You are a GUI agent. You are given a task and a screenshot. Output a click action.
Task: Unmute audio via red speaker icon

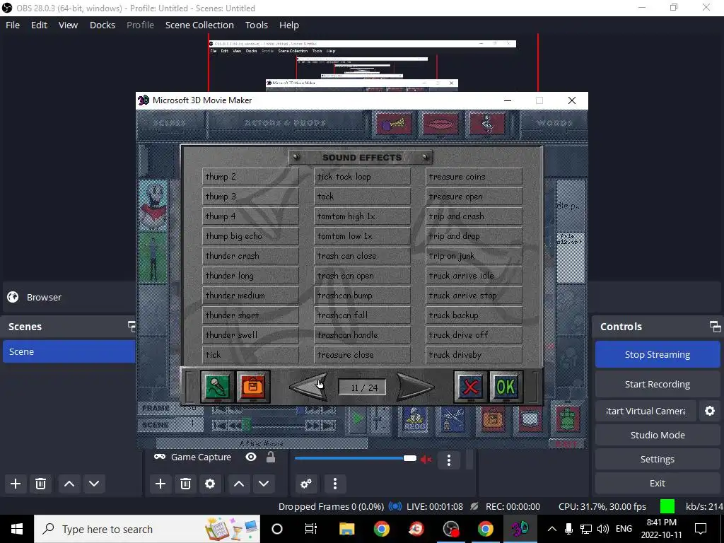click(x=426, y=459)
